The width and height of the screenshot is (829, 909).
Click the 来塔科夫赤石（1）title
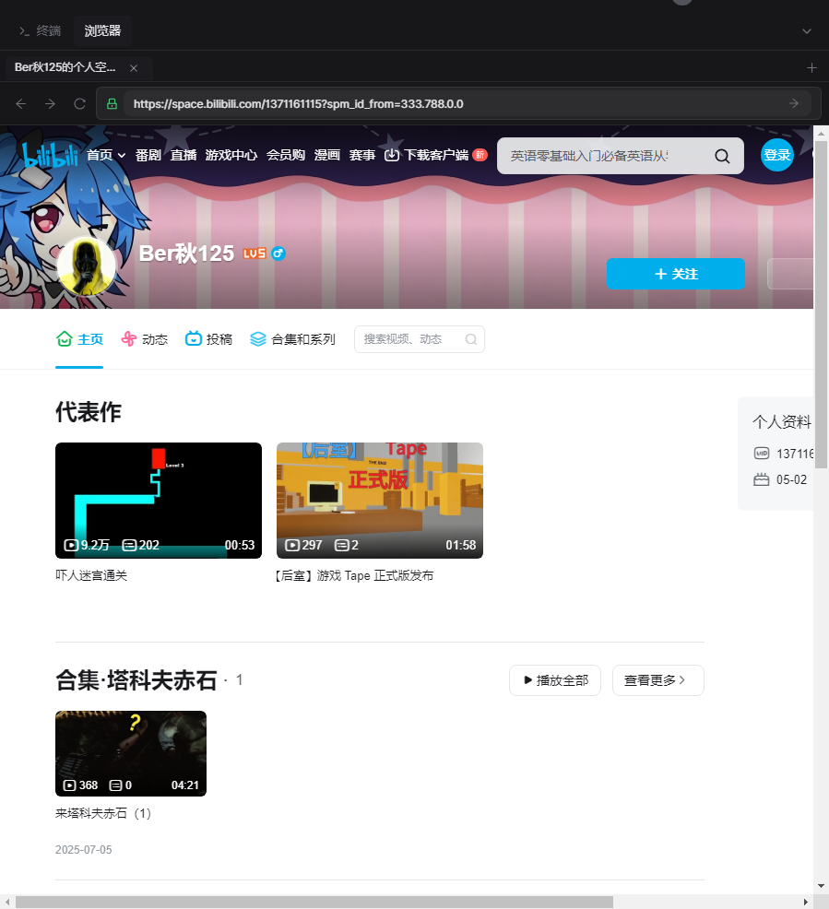pos(103,813)
